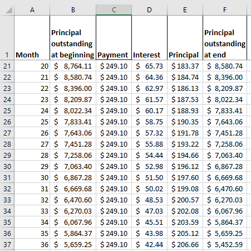Click principal value $197.60
Screen dimensions: 251x251
(185, 177)
